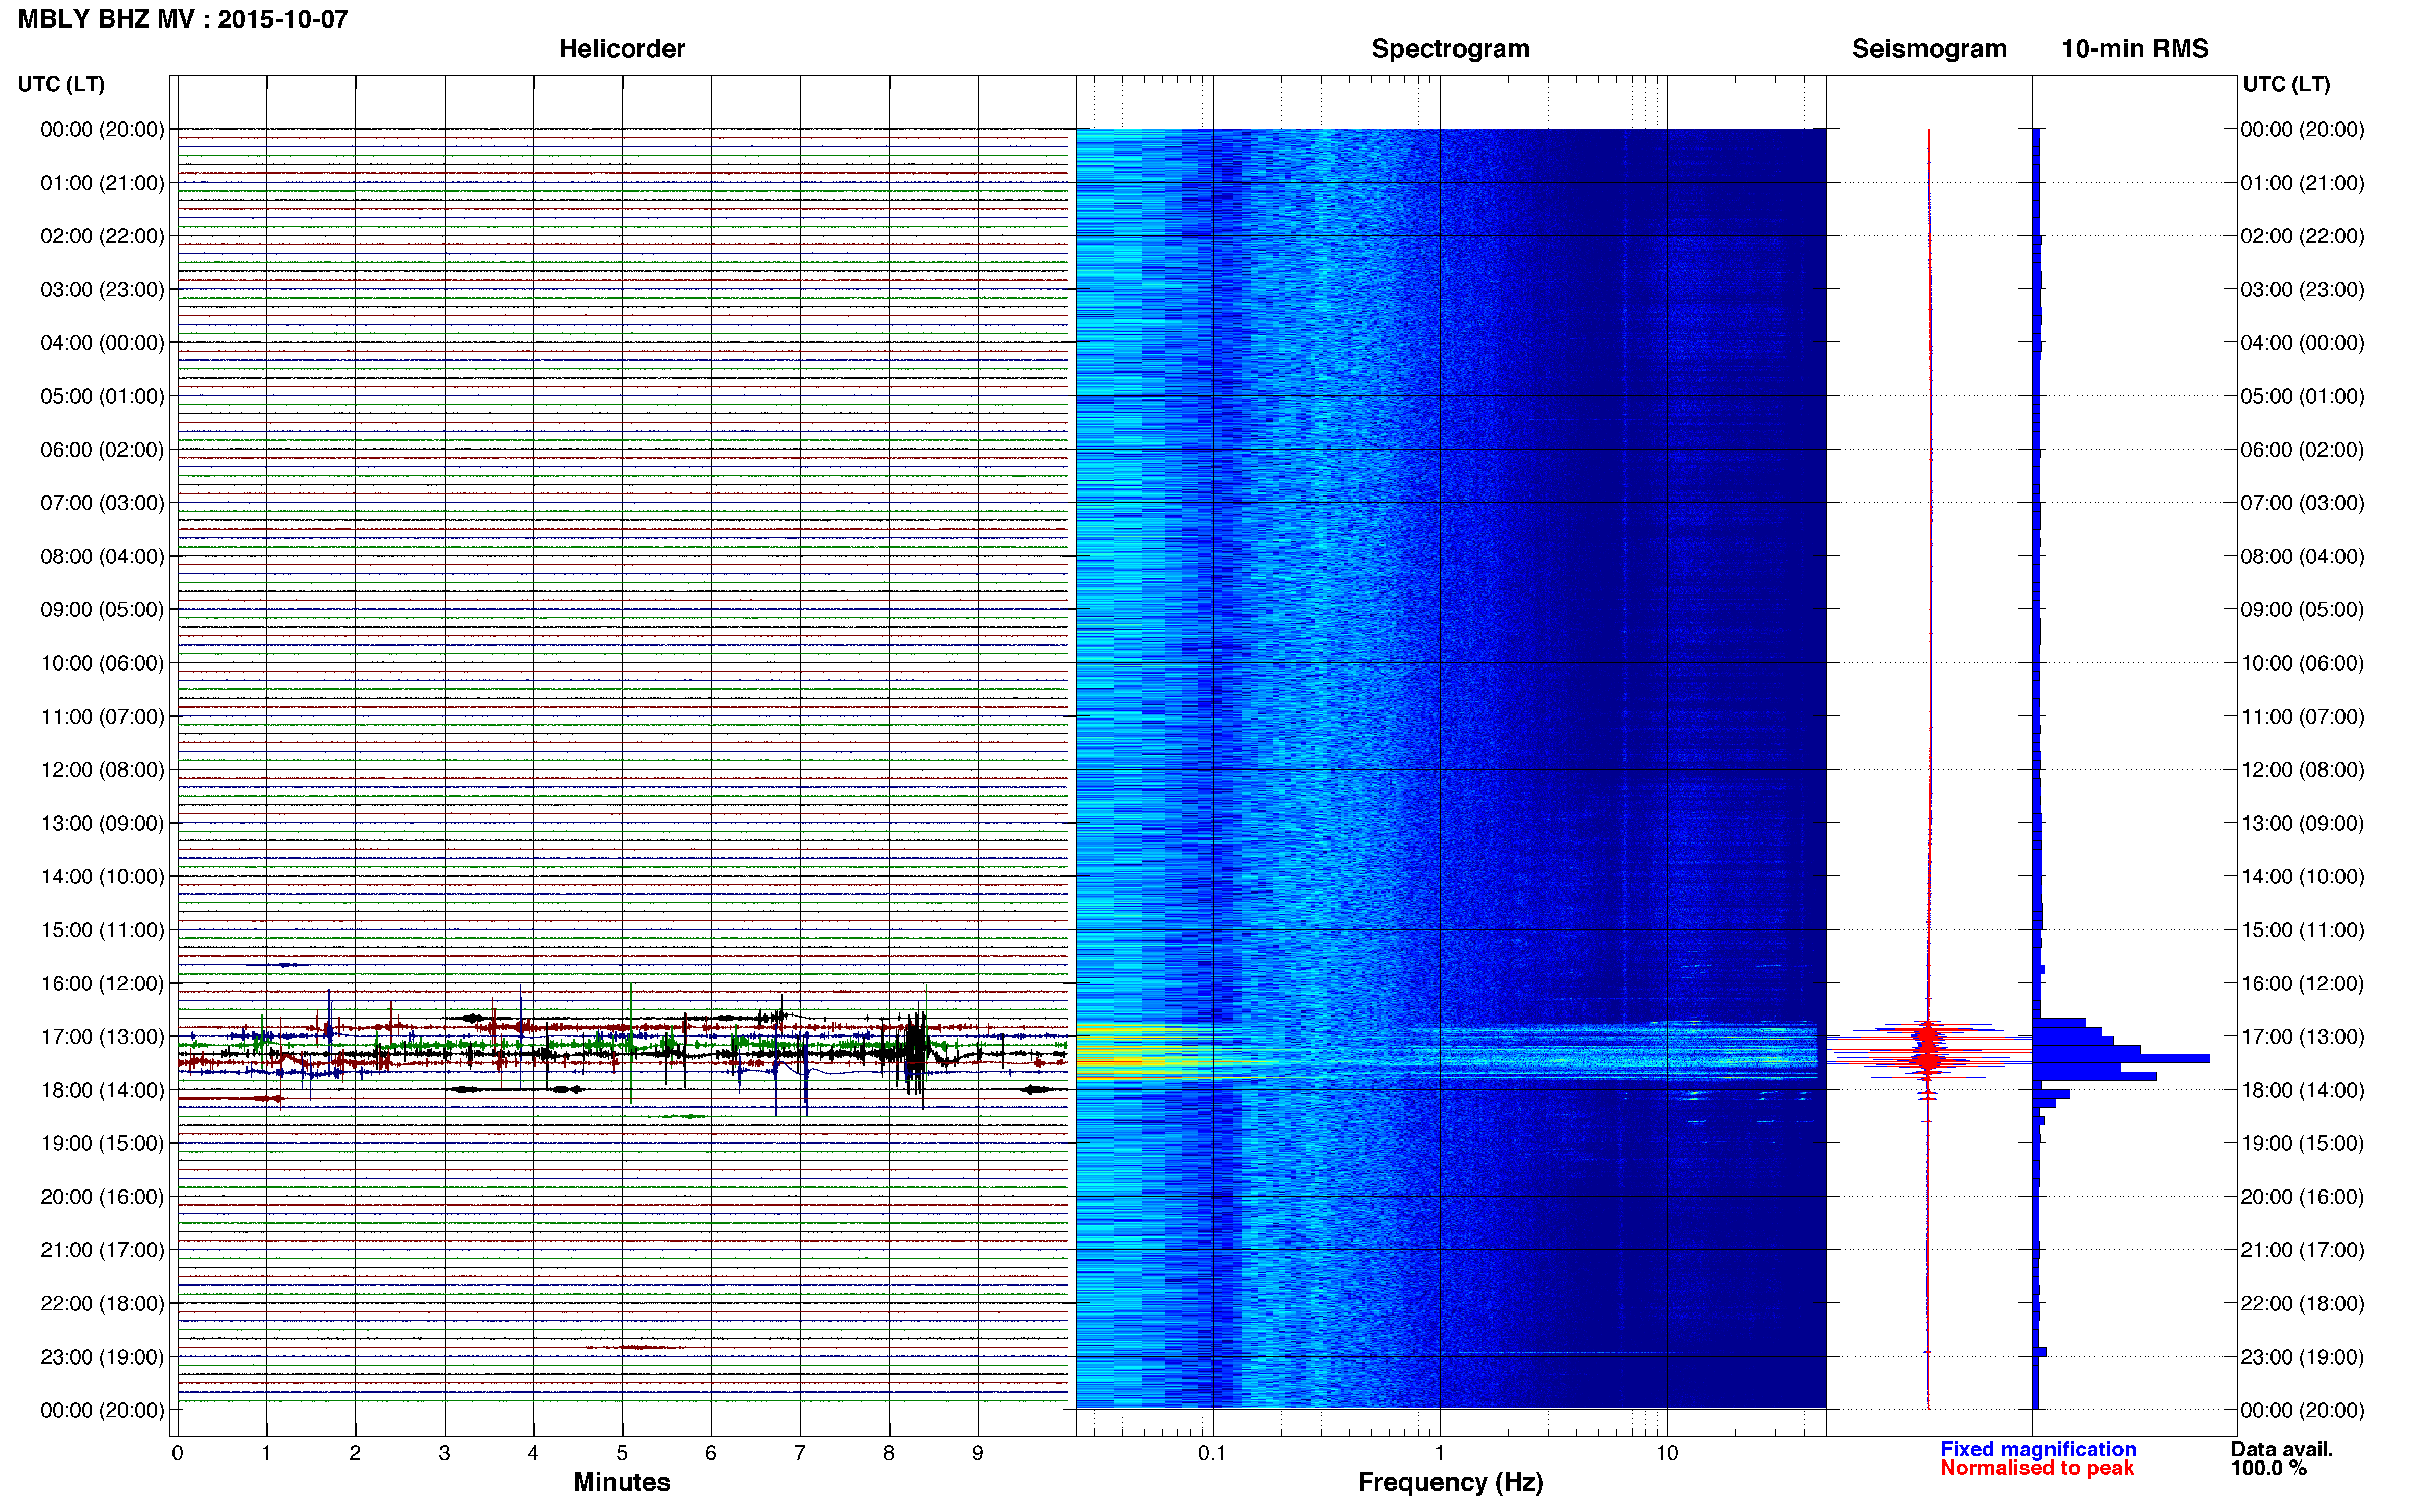This screenshot has width=2419, height=1512.
Task: Click the 'Seismogram' panel heading
Action: click(x=1928, y=49)
